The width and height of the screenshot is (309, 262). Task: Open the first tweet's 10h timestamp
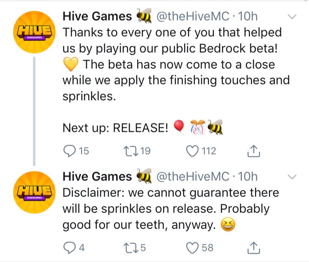click(x=248, y=16)
